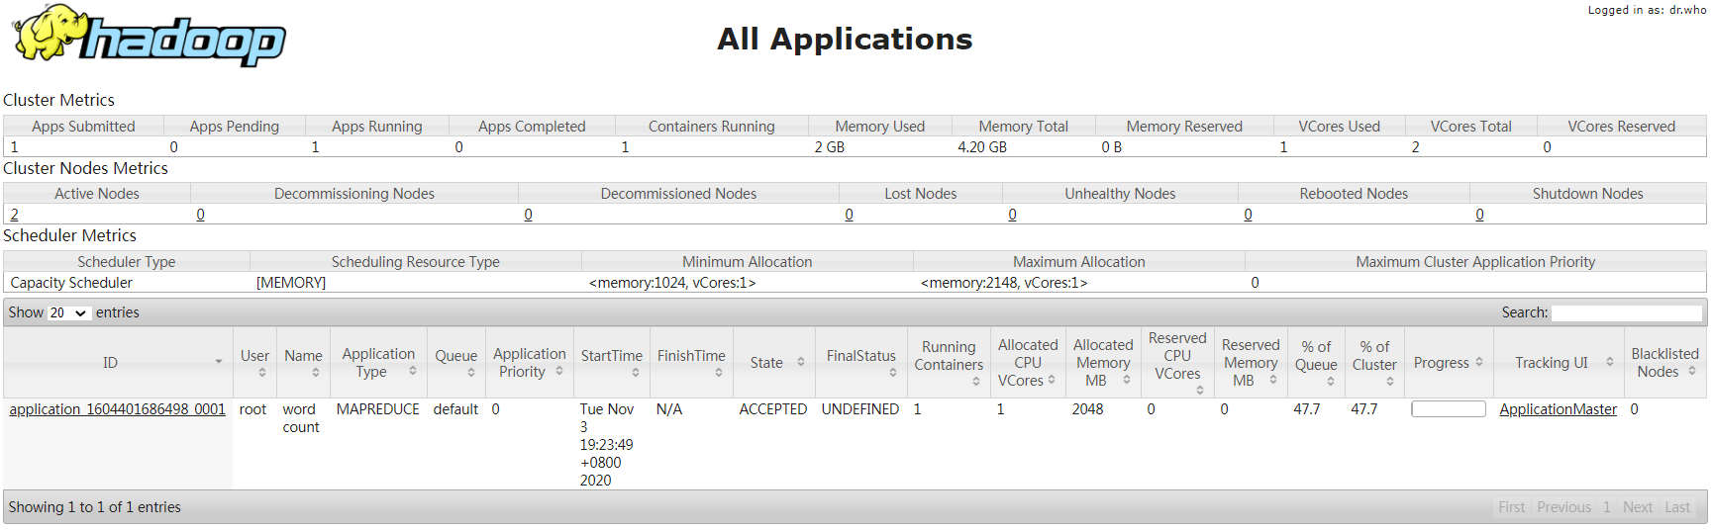The width and height of the screenshot is (1712, 530).
Task: Click the Capacity Scheduler value
Action: click(x=71, y=283)
